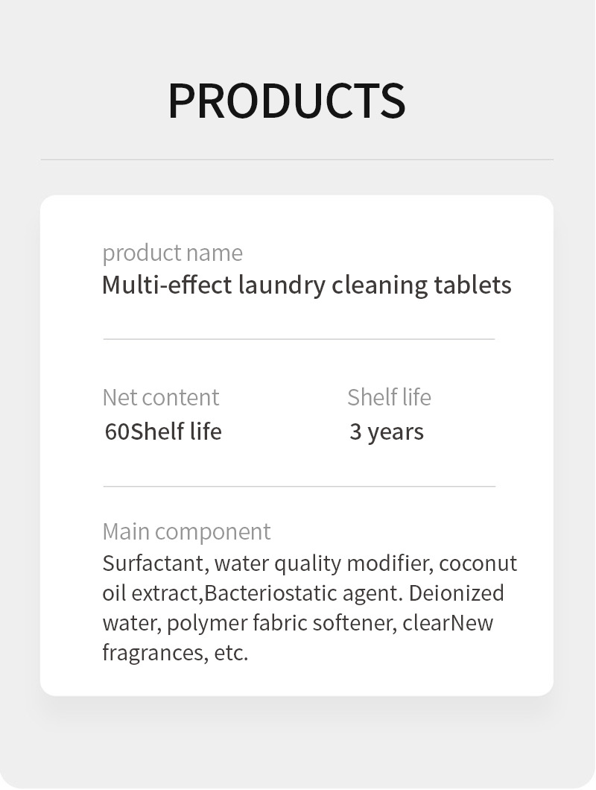Click the "60Shelf life" value text
596x790 pixels.
coord(163,432)
